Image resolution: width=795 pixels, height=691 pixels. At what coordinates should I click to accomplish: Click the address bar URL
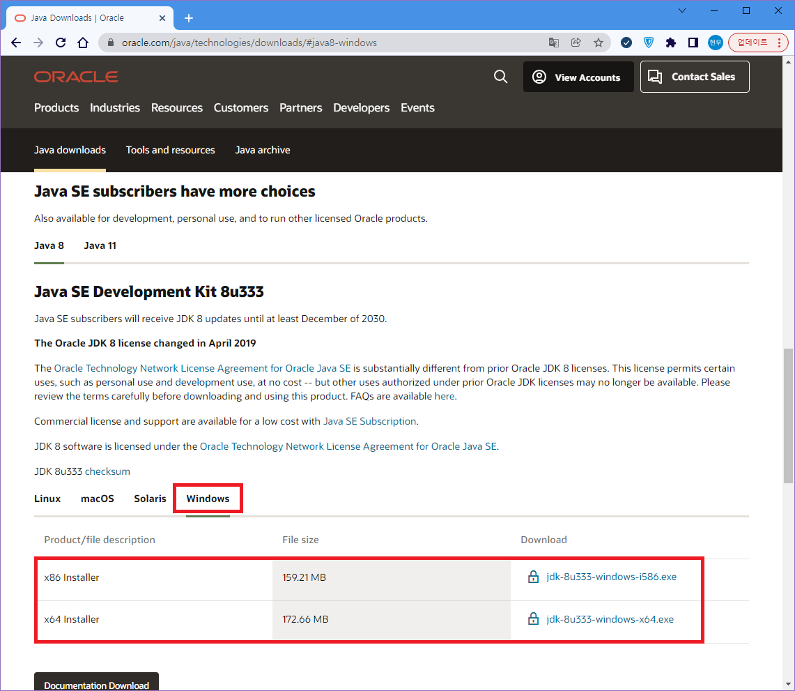click(x=249, y=43)
